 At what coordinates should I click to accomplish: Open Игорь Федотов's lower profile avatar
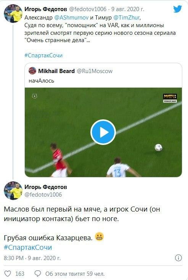pos(13,190)
